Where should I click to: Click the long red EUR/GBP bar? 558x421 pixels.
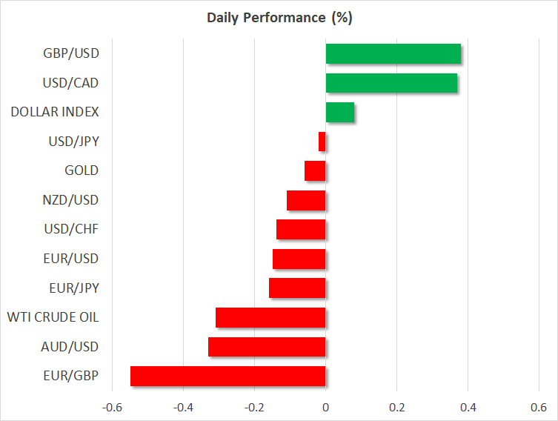point(228,376)
